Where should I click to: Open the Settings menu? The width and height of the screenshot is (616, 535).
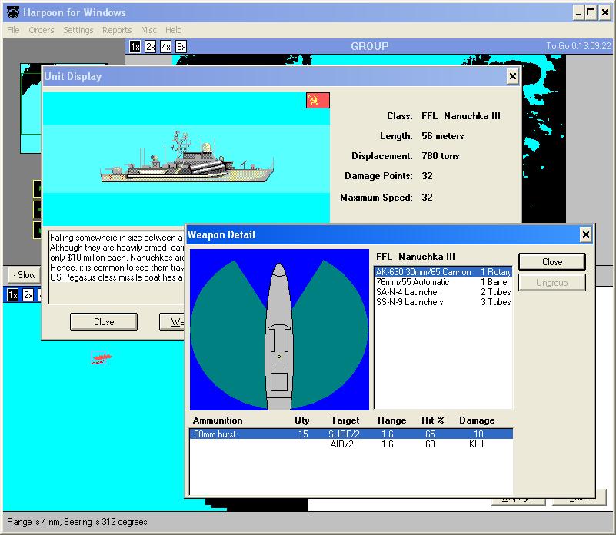pyautogui.click(x=78, y=30)
